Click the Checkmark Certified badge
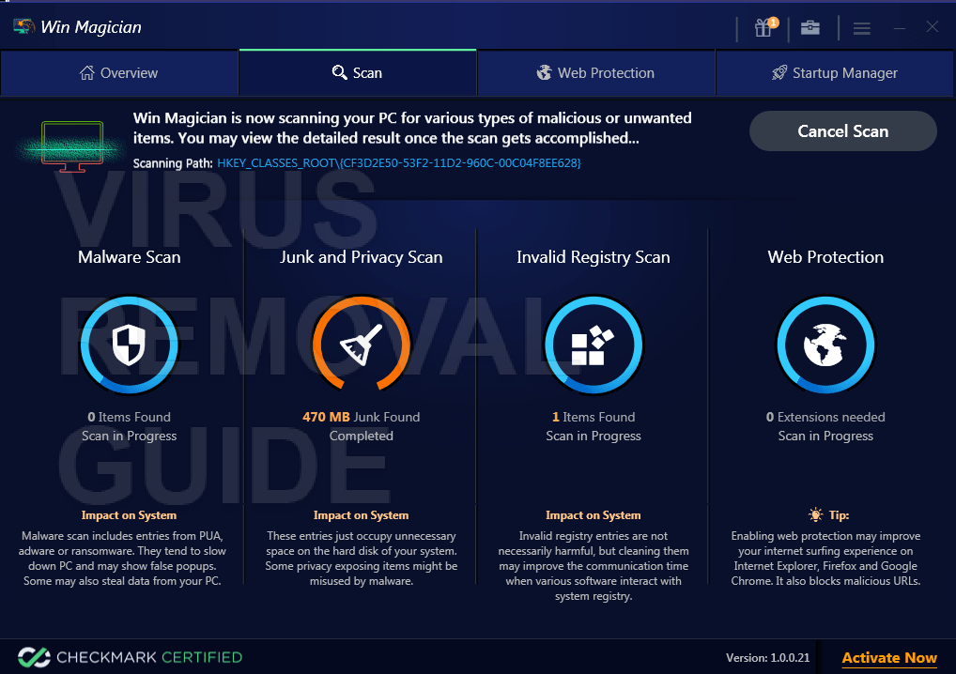Image resolution: width=956 pixels, height=674 pixels. point(130,657)
